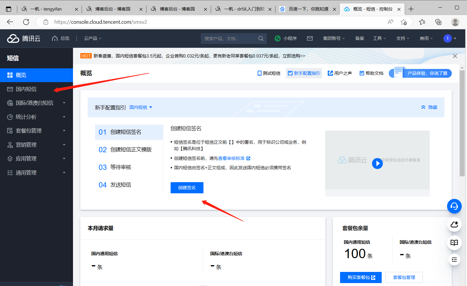Expand the 国际/港澳台短信 sidebar menu
Viewport: 467px width, 286px height.
36,103
